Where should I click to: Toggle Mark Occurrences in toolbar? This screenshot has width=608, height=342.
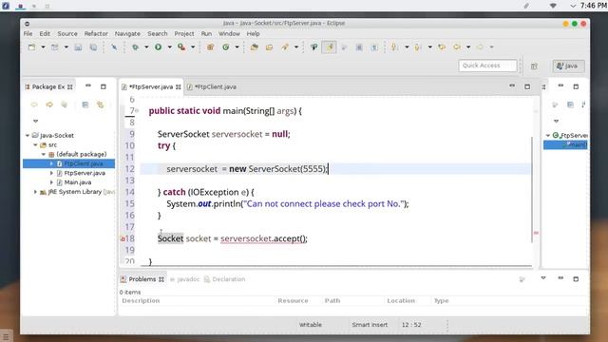(x=329, y=47)
